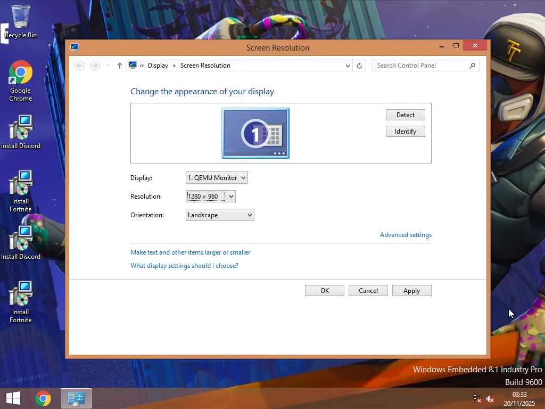
Task: Go up one level with Up arrow
Action: (120, 66)
